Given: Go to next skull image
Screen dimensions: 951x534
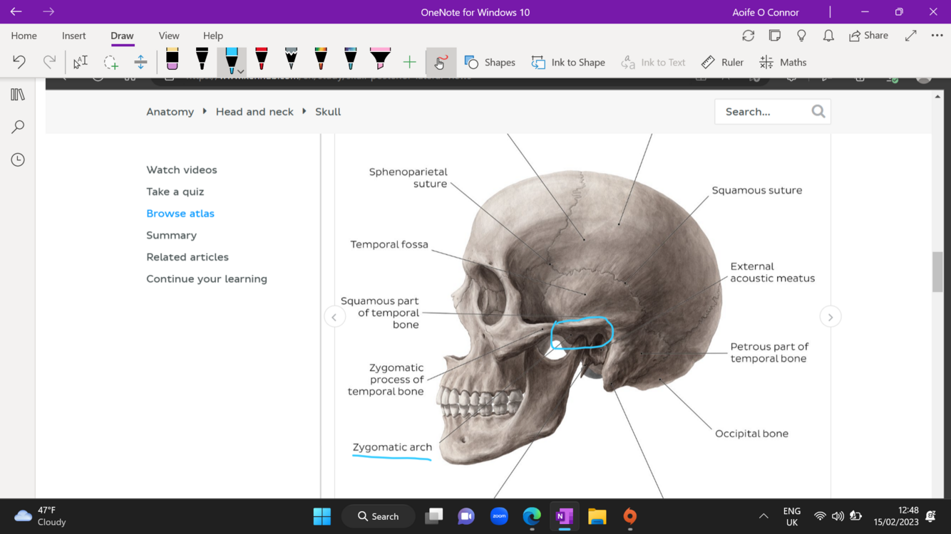Looking at the screenshot, I should [831, 317].
